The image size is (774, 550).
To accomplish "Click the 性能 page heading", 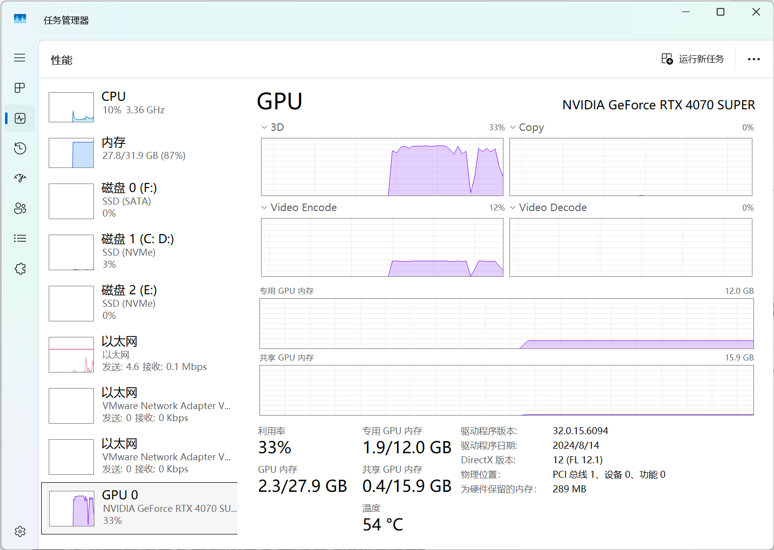I will 62,60.
